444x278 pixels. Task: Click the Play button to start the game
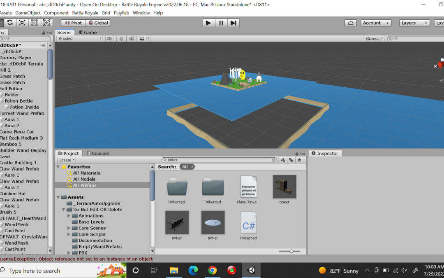click(x=208, y=23)
